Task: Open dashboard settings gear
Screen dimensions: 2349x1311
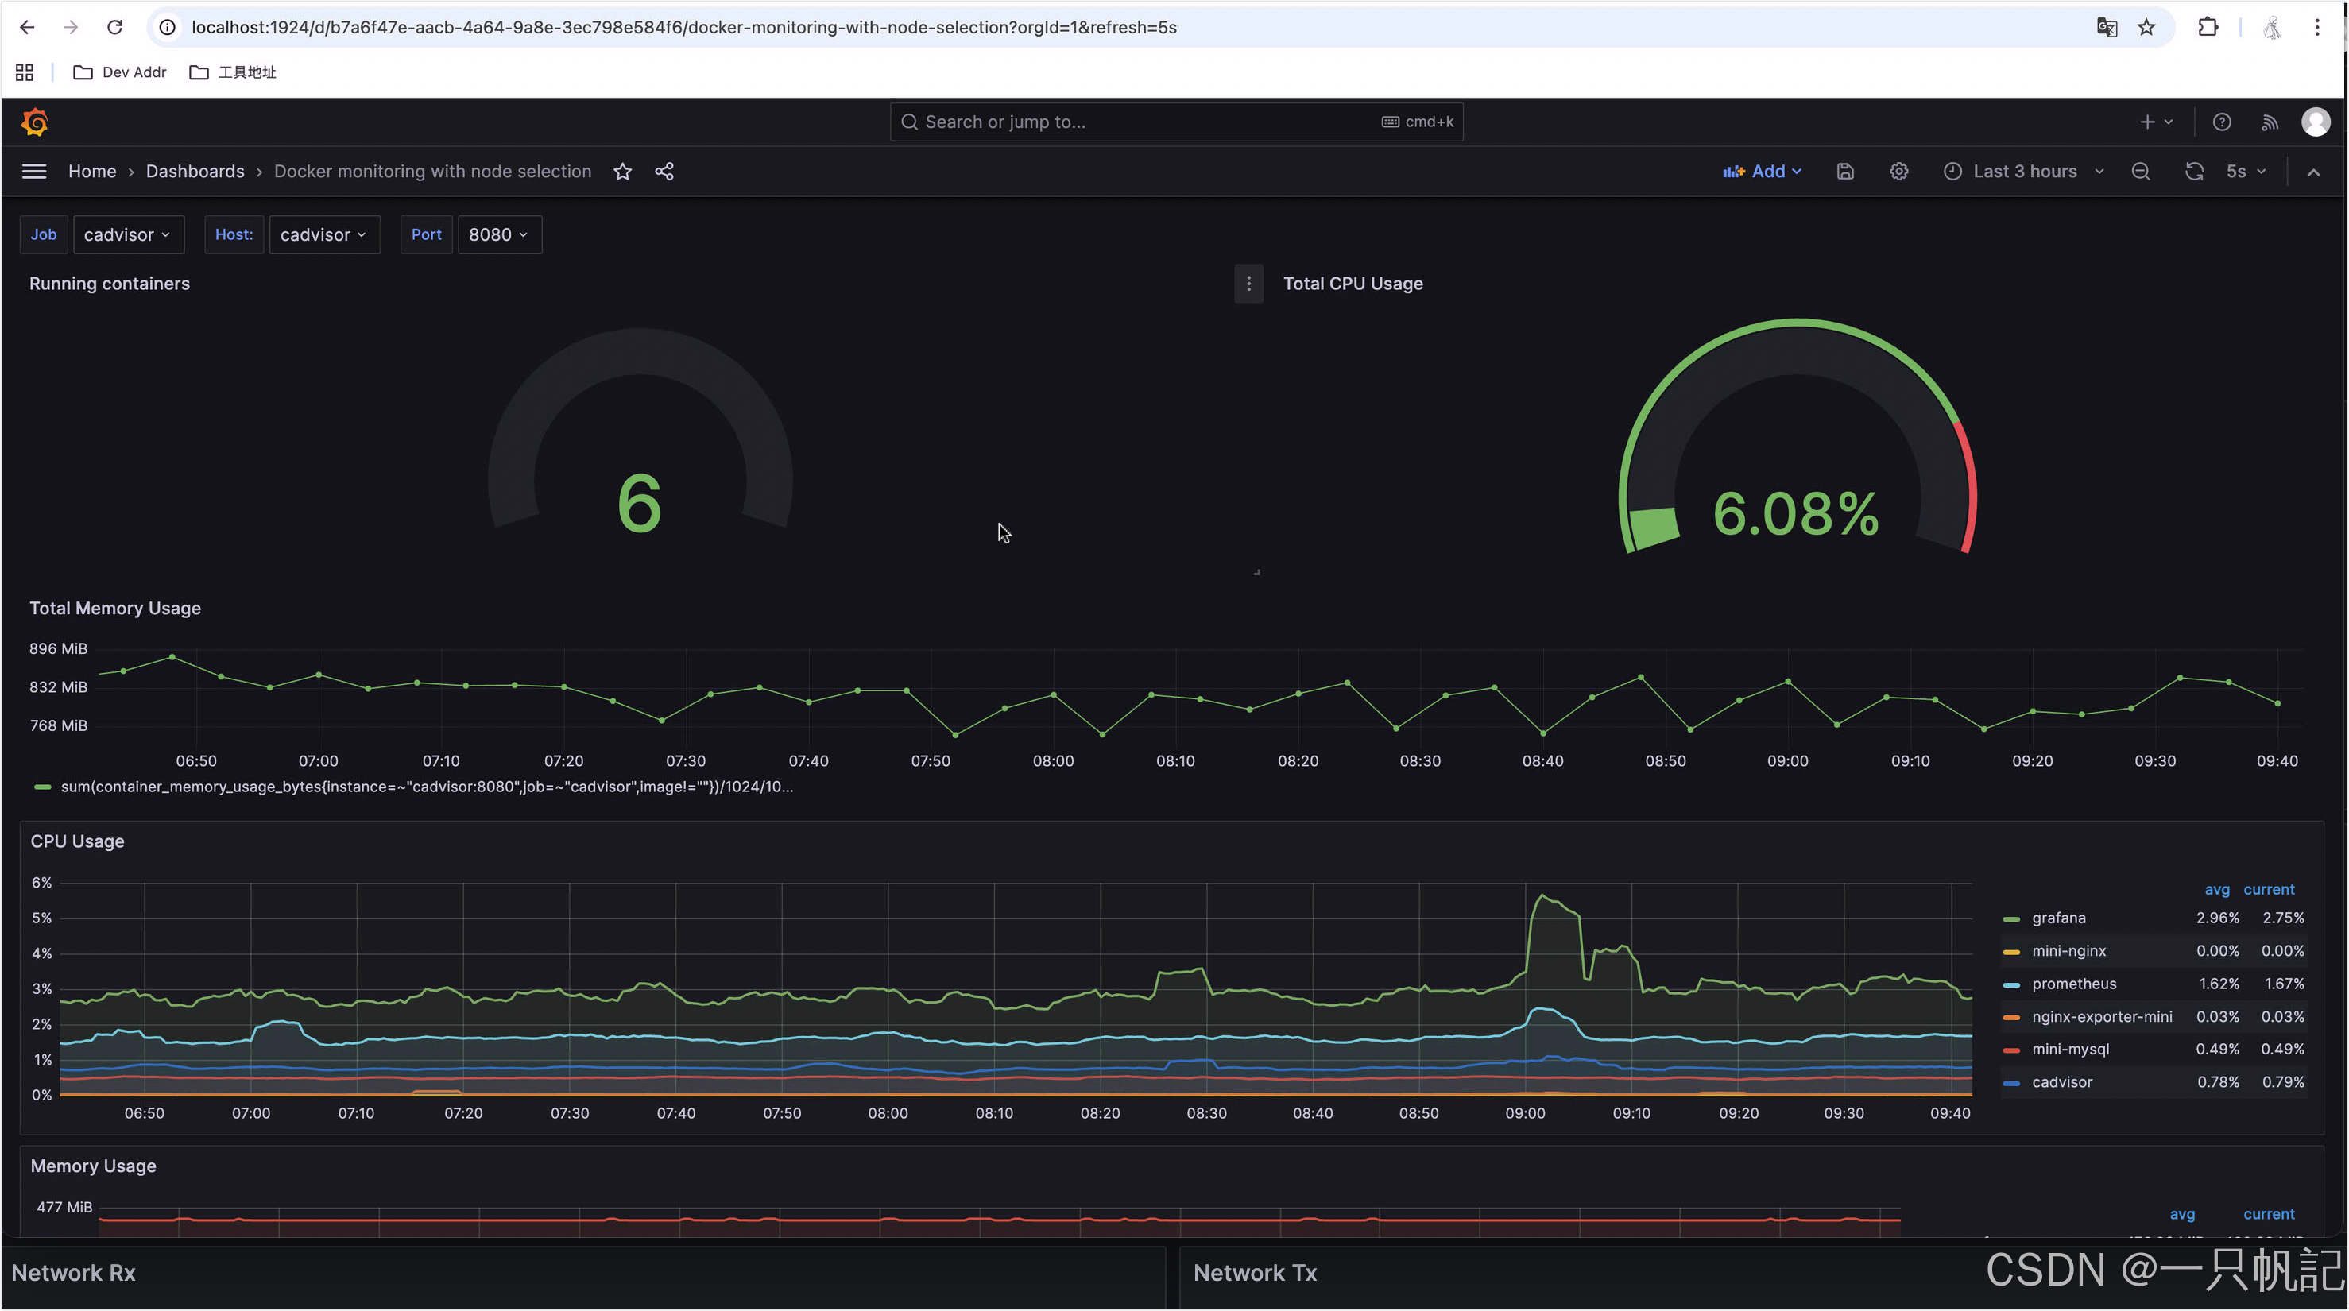Action: (x=1898, y=172)
